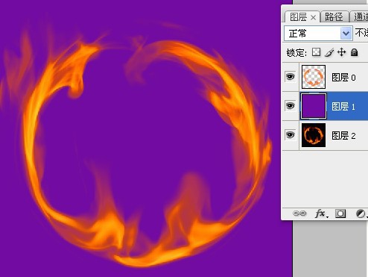Close the 图层 tab with its x
368x277 pixels.
point(314,18)
